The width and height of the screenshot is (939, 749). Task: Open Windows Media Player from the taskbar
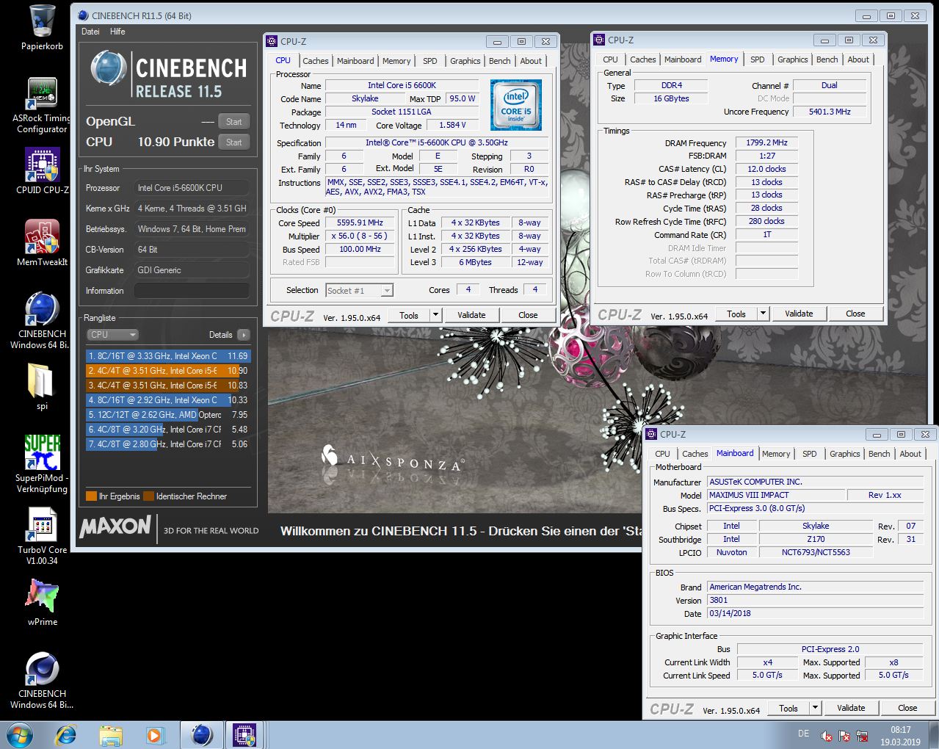pyautogui.click(x=154, y=734)
